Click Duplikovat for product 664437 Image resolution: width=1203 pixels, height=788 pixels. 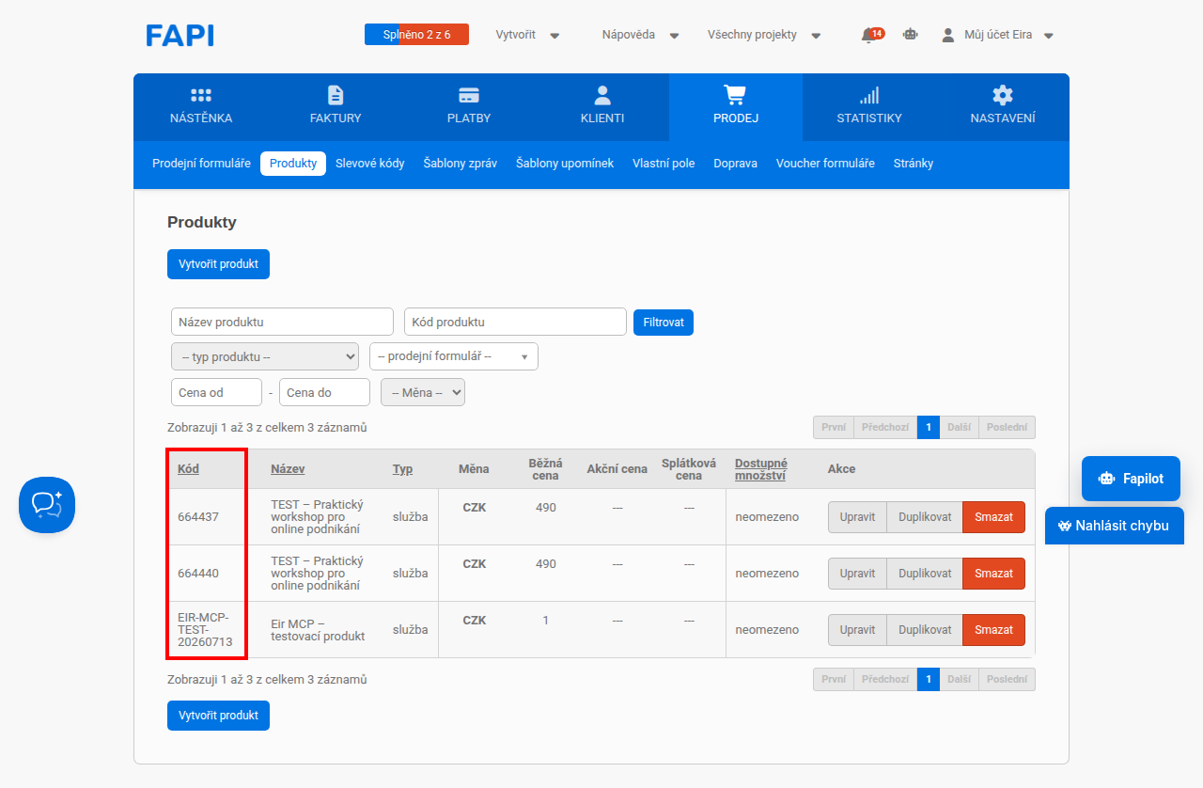coord(925,517)
